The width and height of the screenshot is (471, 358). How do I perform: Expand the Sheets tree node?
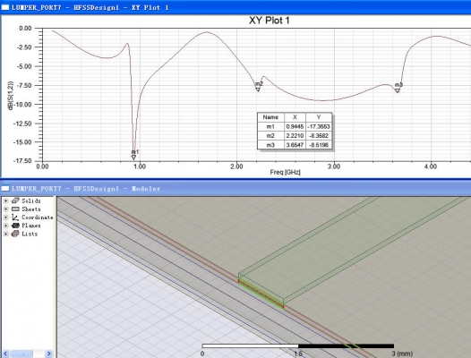point(5,209)
